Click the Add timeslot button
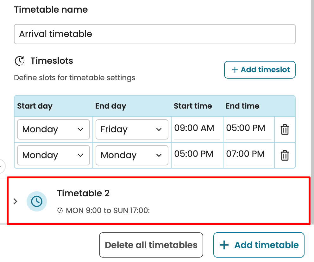 260,70
